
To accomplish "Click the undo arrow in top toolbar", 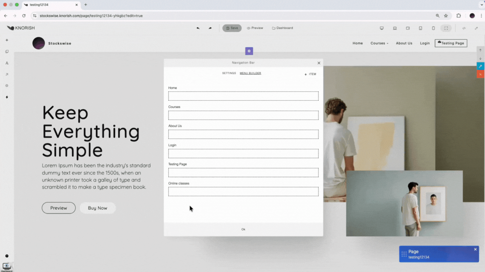I will click(x=198, y=28).
